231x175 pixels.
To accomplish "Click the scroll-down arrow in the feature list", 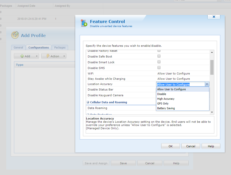I will (x=212, y=112).
